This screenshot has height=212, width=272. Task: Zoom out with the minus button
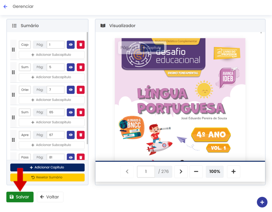196,171
